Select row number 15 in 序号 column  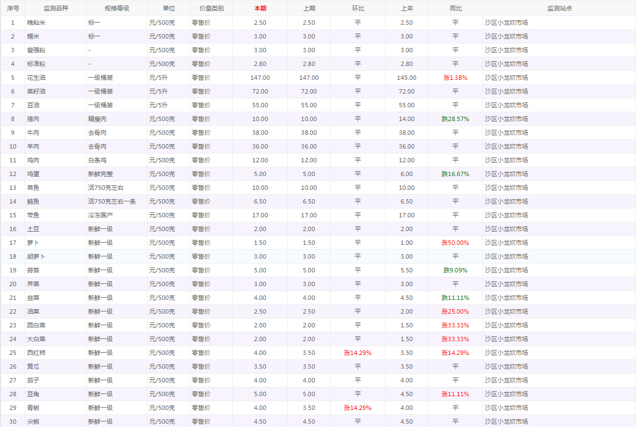(13, 215)
